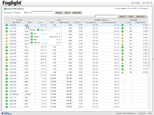
Task: Sort by the Host column header
Action: click(29, 22)
